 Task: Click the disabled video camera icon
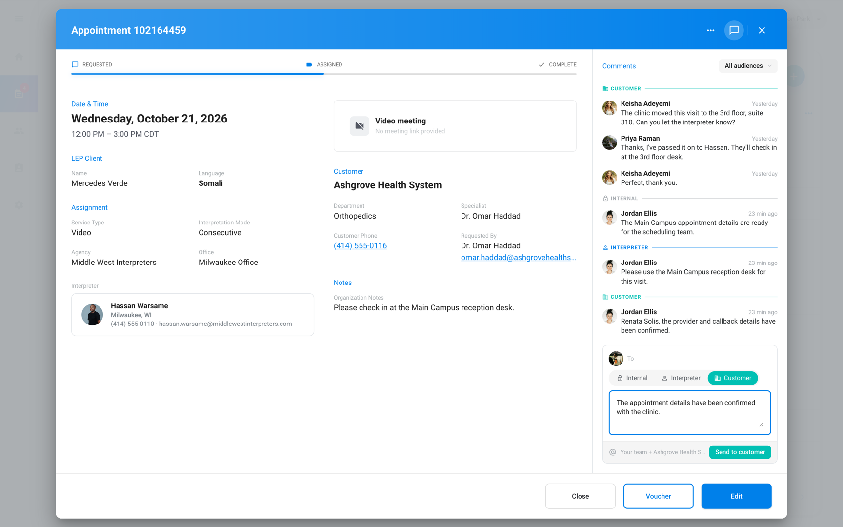360,126
